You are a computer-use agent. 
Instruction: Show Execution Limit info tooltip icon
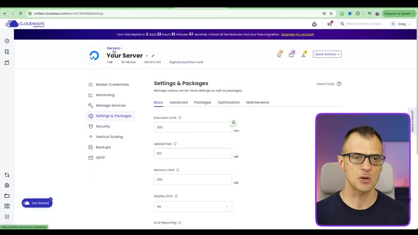[180, 117]
